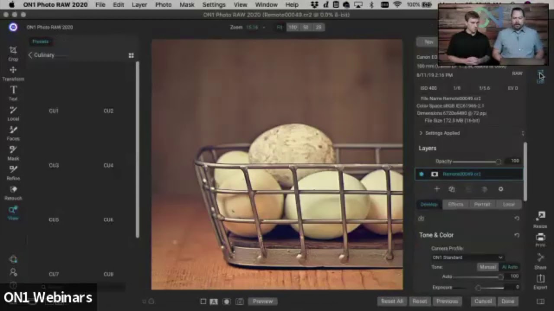Open the Export icon in right sidebar
Screen dimensions: 554x311
(540, 282)
